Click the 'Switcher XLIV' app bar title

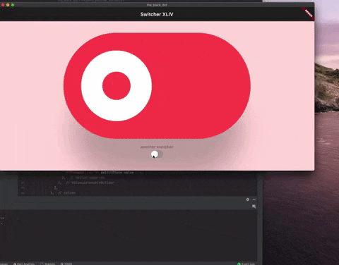tap(157, 14)
